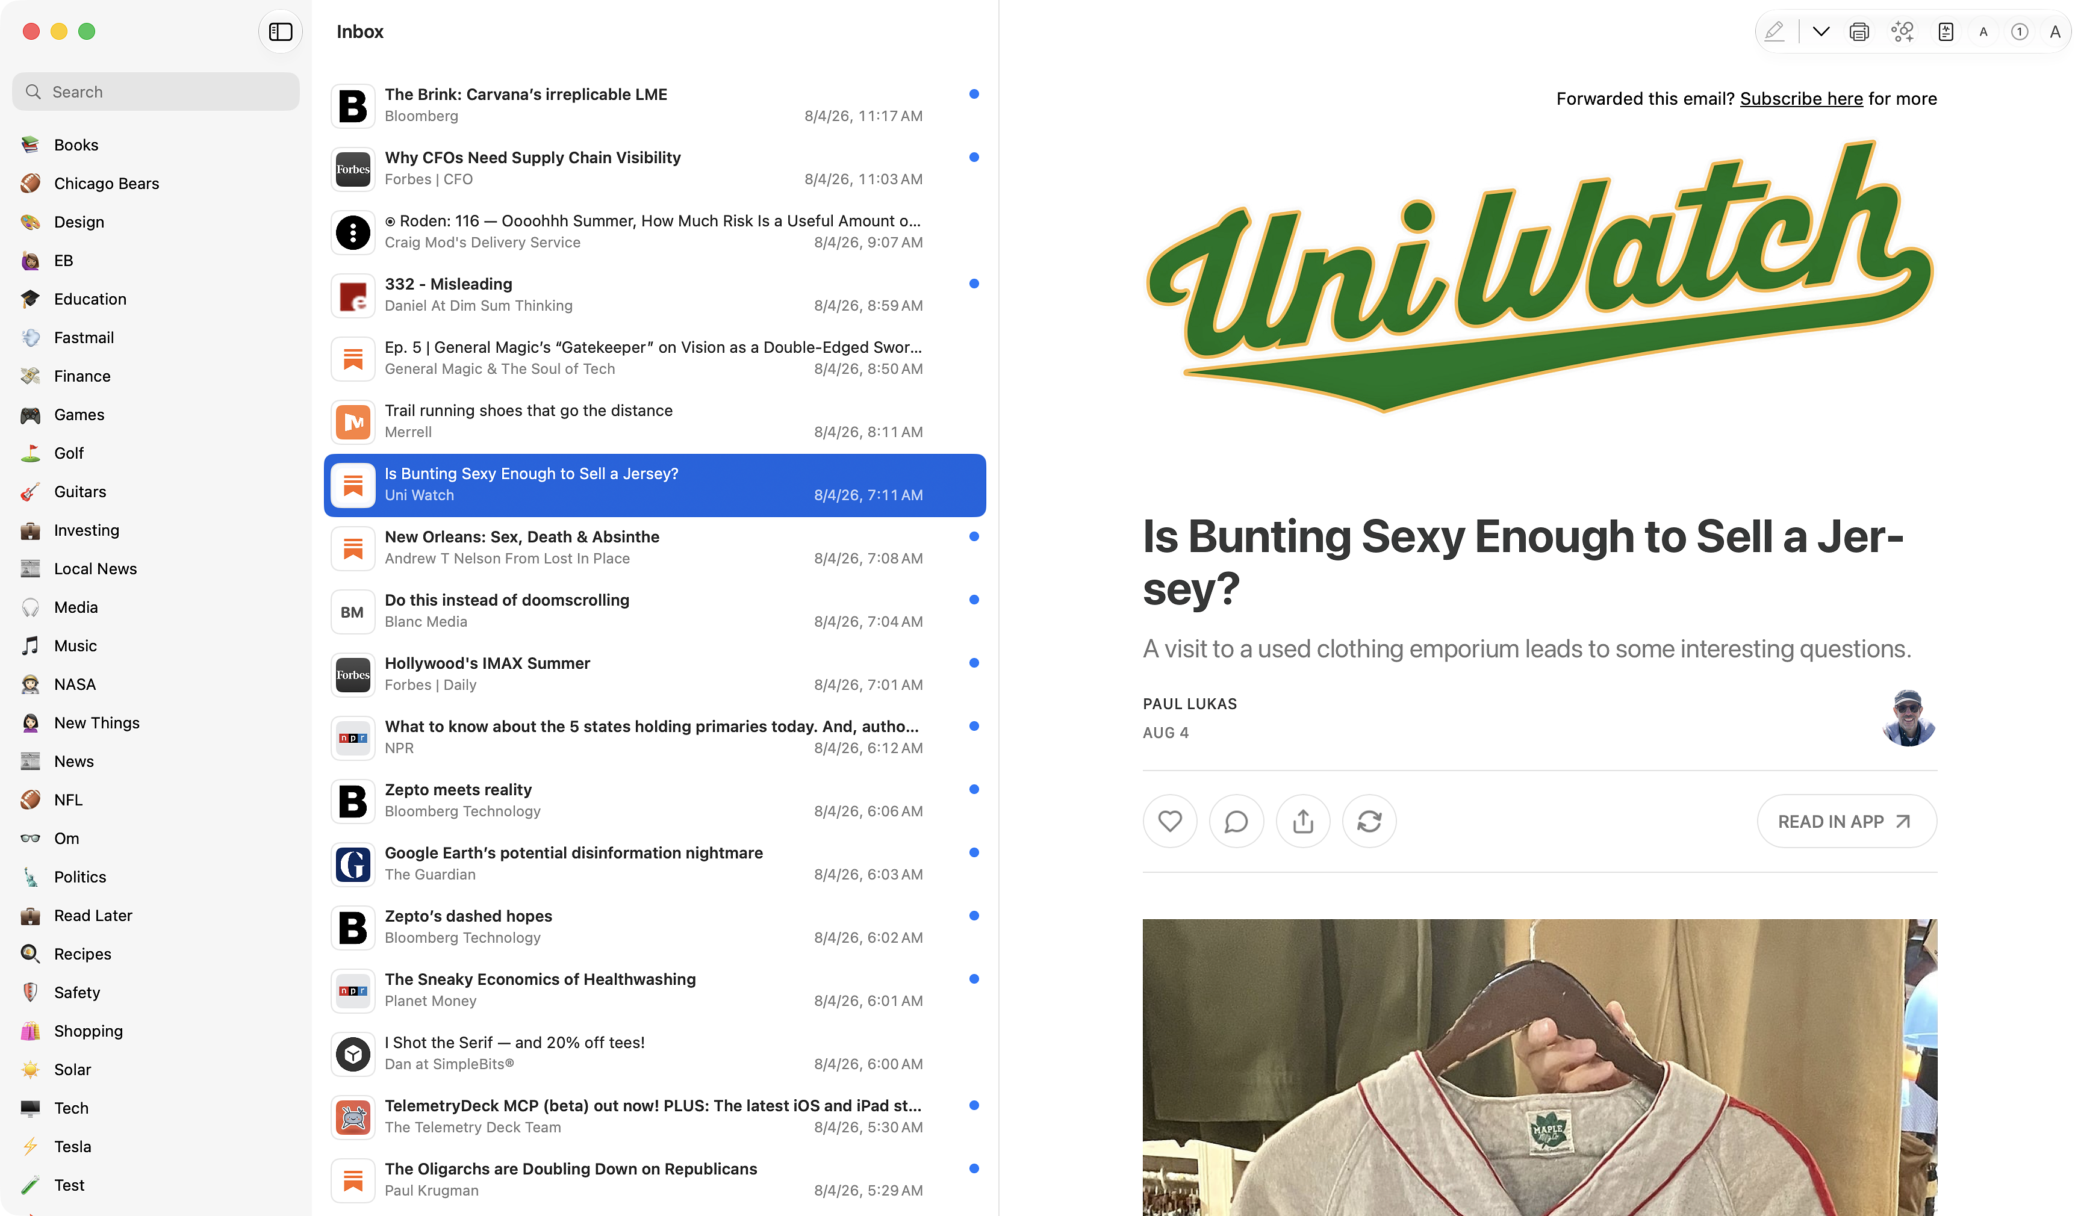The image size is (2081, 1216).
Task: Click the circled 1 toolbar icon
Action: (x=2019, y=31)
